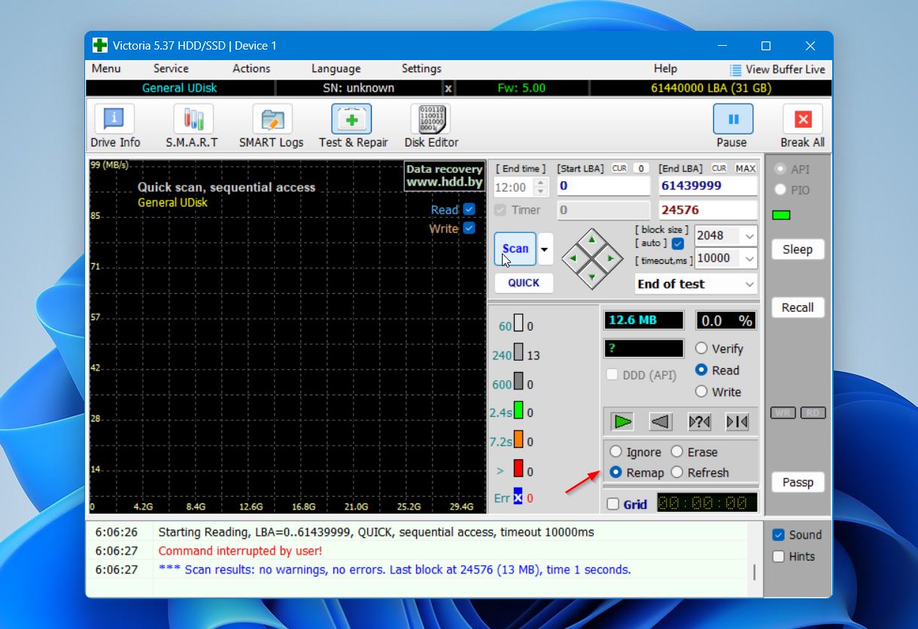Click the 'Command interrupted by user!' log line
918x629 pixels.
coord(240,551)
